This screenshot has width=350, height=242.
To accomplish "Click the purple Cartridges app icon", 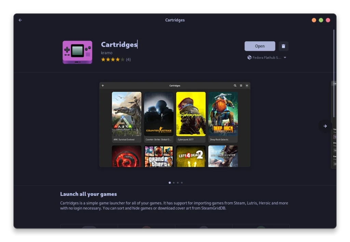I will [x=77, y=52].
